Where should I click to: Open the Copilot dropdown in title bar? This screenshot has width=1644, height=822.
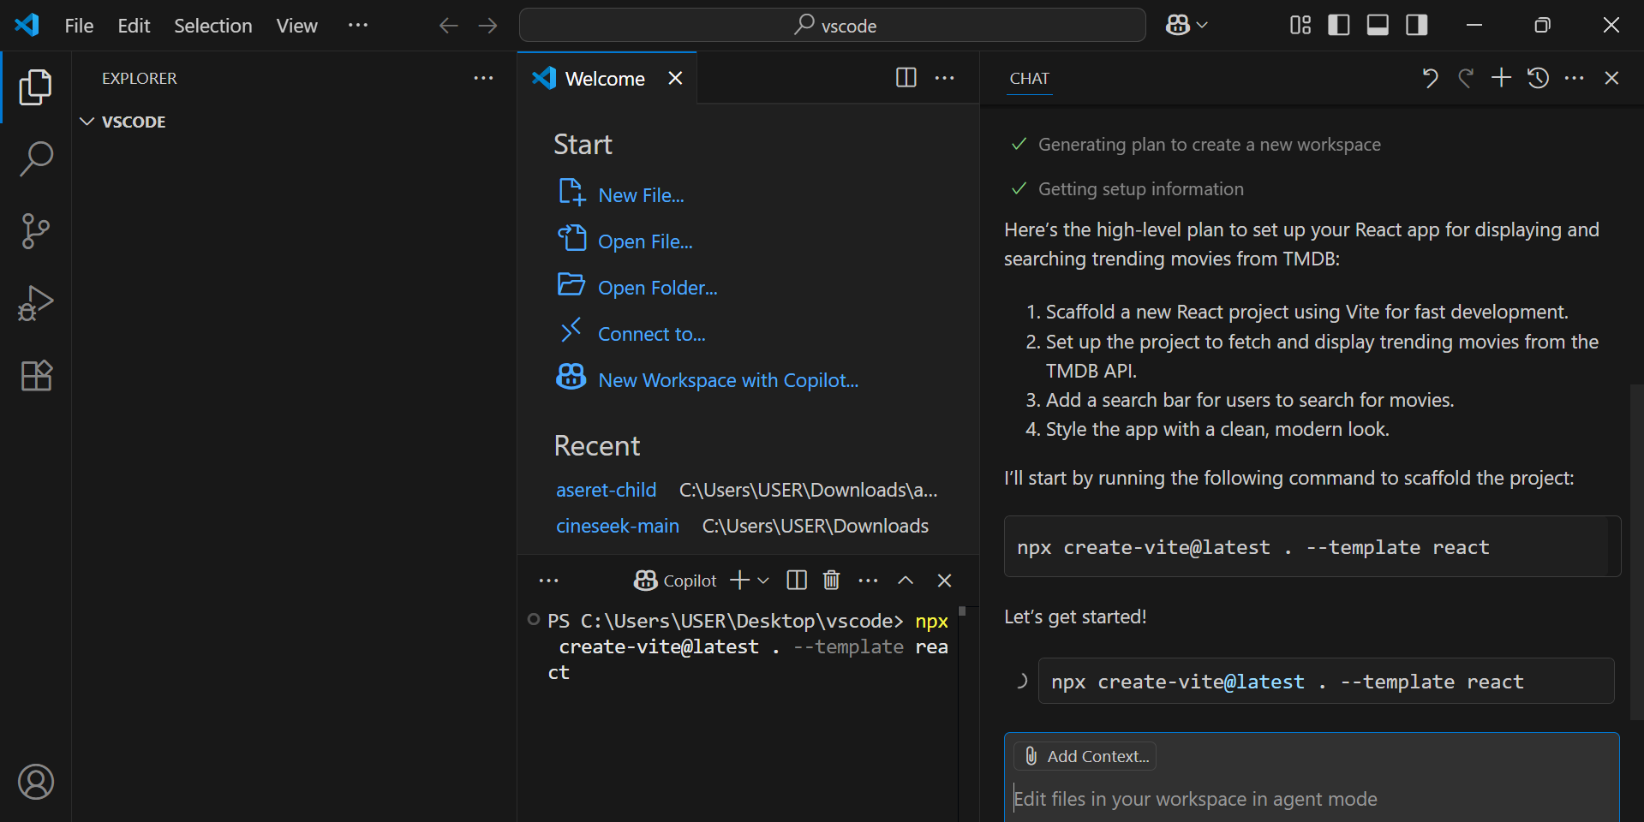click(x=1202, y=26)
